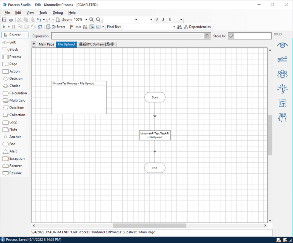Toggle Bold formatting
Image resolution: width=293 pixels, height=243 pixels.
(x=157, y=19)
